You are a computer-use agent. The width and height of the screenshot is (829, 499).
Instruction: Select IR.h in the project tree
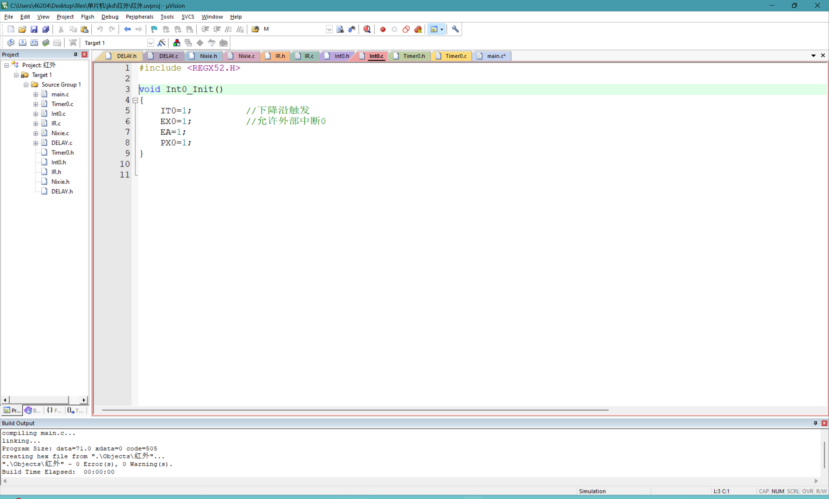56,172
